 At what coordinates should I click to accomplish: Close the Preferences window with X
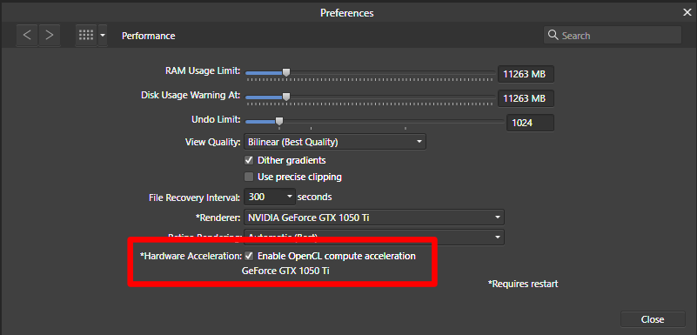(x=687, y=12)
